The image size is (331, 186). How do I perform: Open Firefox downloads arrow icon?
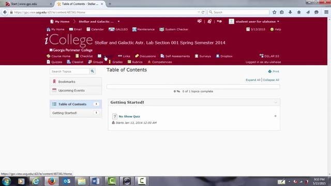click(x=290, y=12)
